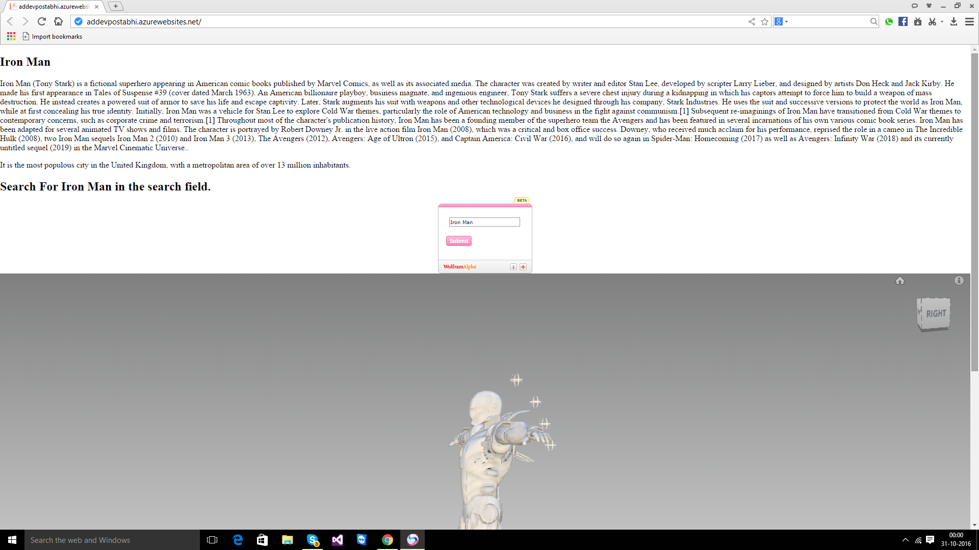Open the browser hamburger menu

coord(969,21)
